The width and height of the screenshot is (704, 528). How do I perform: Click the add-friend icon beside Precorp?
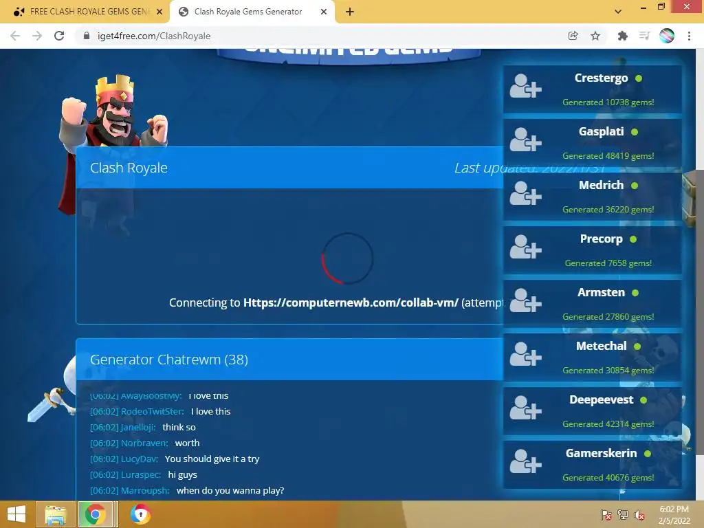[x=525, y=247]
